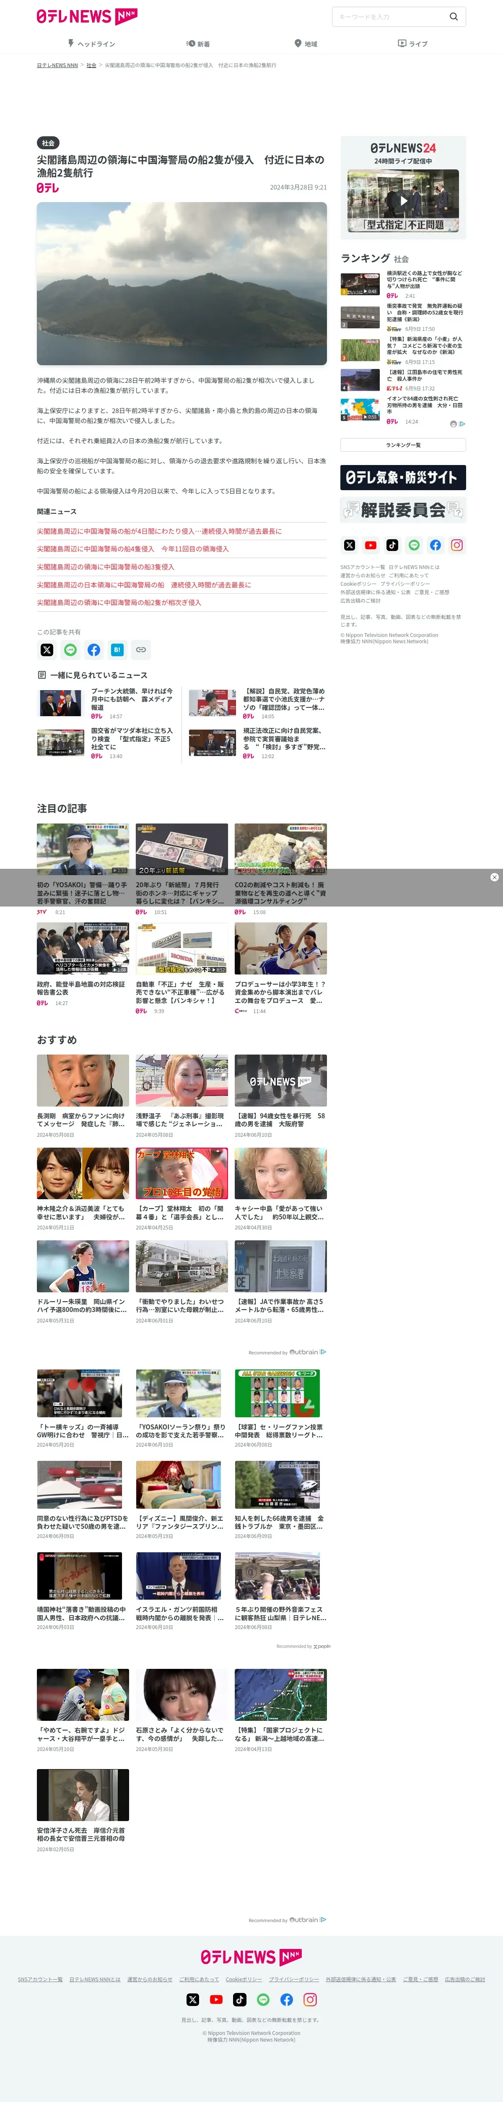This screenshot has height=2102, width=503.
Task: Open the main article island photo
Action: pos(182,283)
